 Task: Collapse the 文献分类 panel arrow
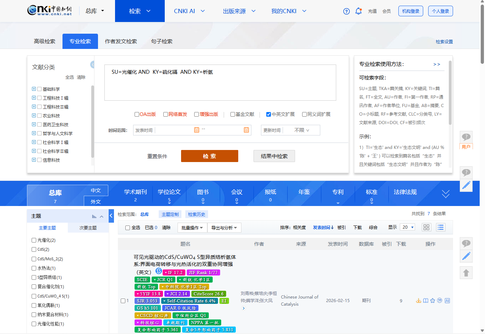click(92, 65)
